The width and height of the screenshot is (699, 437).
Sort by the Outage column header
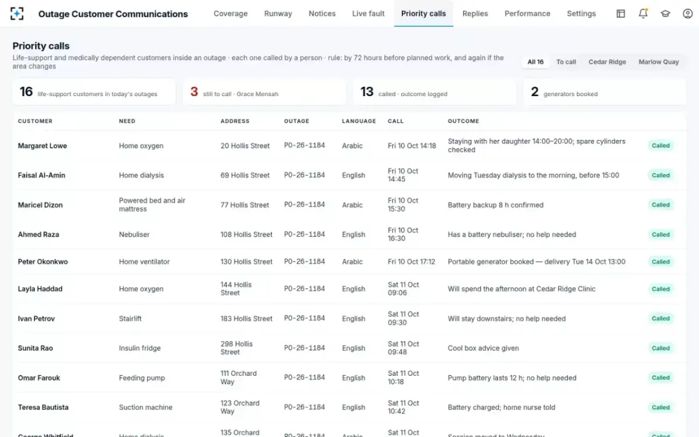pos(296,121)
